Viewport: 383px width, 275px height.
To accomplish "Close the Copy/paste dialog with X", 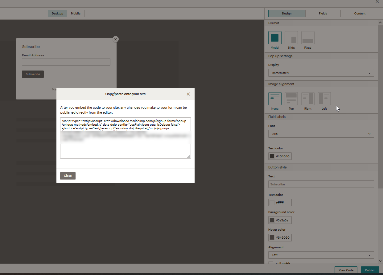I will [188, 94].
